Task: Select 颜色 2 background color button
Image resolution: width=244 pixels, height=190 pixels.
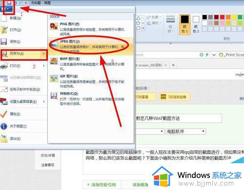Action: (x=196, y=24)
